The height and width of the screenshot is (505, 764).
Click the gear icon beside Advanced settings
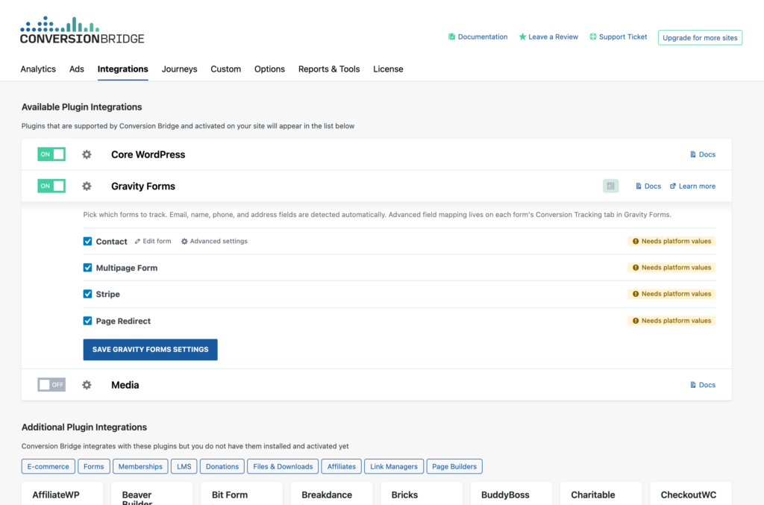click(x=184, y=241)
